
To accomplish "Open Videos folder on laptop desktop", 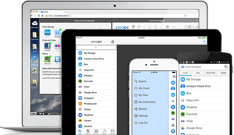I will [35, 83].
